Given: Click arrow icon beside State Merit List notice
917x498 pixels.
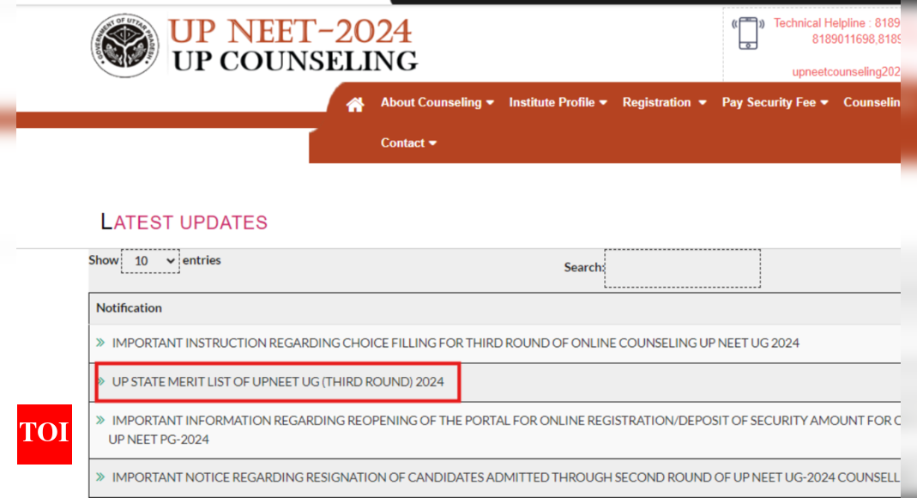Looking at the screenshot, I should tap(100, 381).
